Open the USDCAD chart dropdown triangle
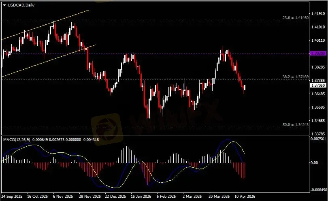This screenshot has width=328, height=201. point(4,5)
